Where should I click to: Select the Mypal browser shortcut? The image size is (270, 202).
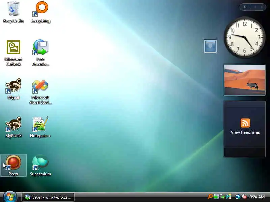(x=13, y=89)
